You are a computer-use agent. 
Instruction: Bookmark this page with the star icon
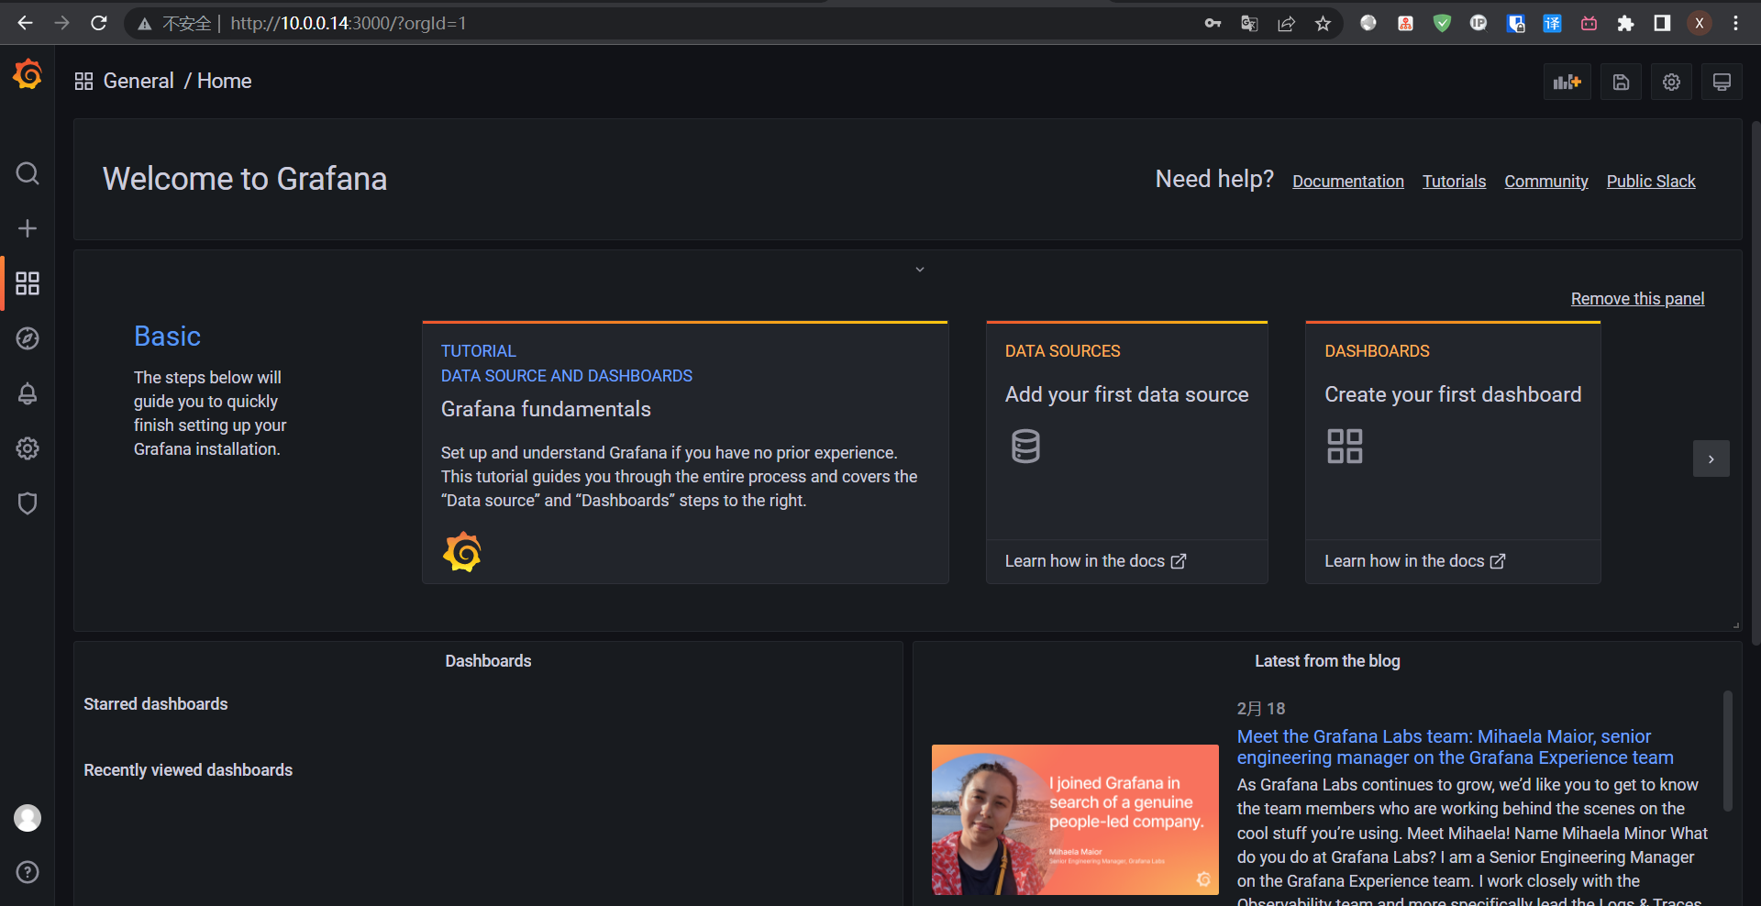1323,24
